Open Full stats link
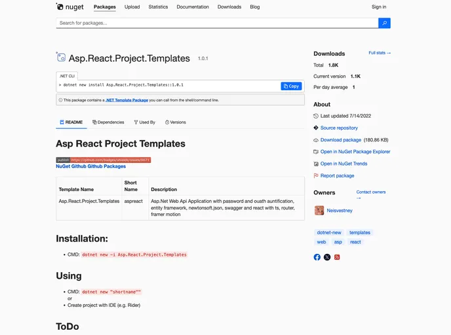 (x=380, y=53)
